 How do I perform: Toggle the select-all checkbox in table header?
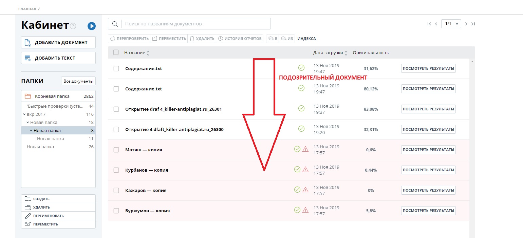coord(116,52)
